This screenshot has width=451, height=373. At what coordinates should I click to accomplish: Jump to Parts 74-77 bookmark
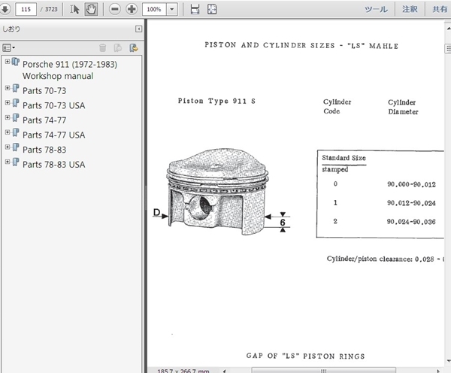pos(44,120)
